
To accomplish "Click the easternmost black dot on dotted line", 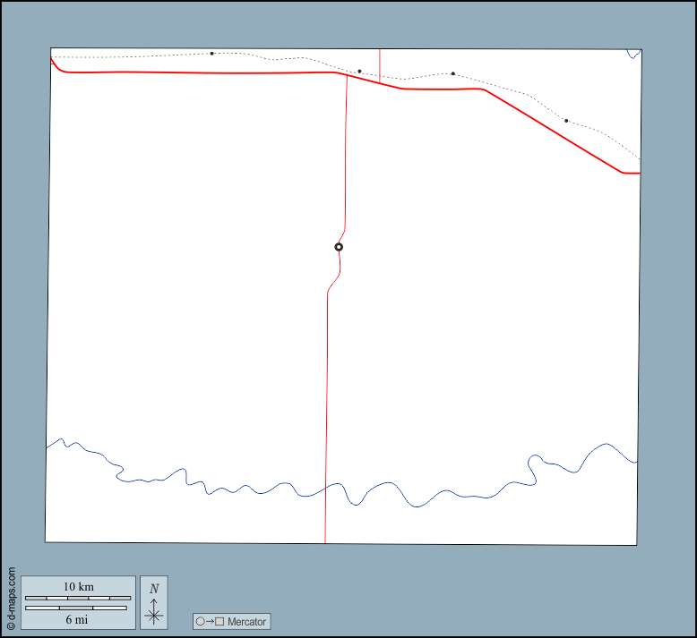I will tap(566, 121).
